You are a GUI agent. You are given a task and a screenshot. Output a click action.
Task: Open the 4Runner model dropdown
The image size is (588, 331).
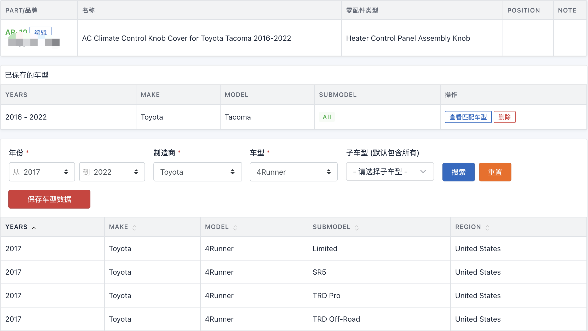tap(293, 172)
